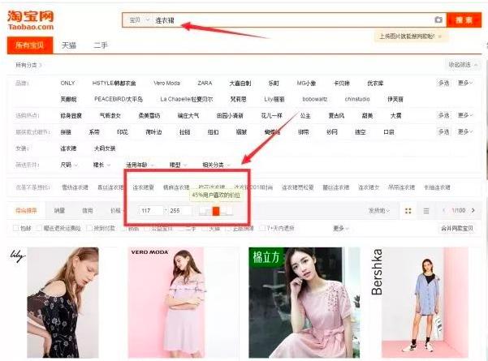488x361 pixels.
Task: Expand the 裙型 skirt type filter
Action: (x=178, y=165)
